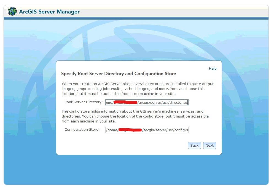Click the Configuration Store field
274x191 pixels.
click(x=147, y=130)
